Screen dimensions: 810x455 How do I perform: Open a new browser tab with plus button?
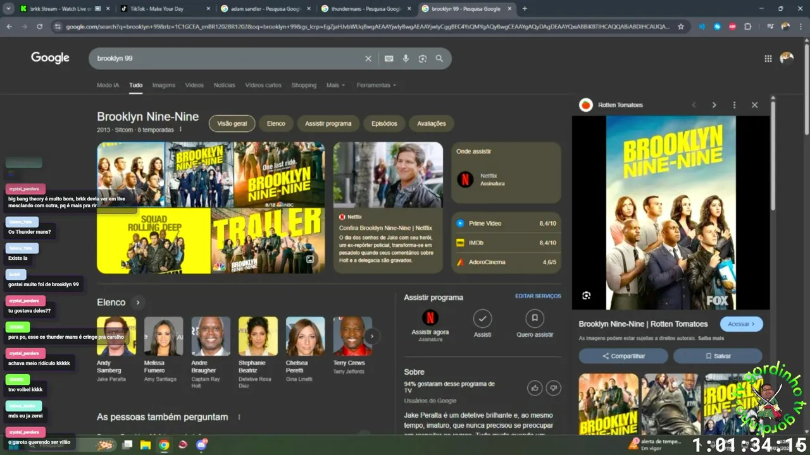[x=525, y=9]
